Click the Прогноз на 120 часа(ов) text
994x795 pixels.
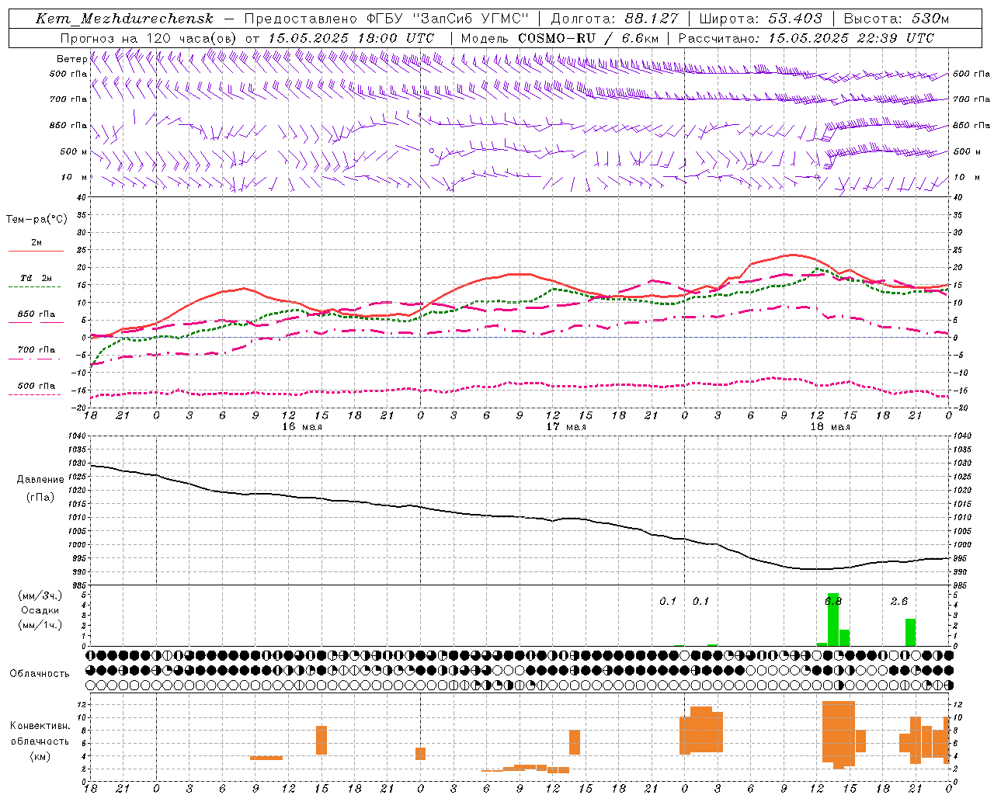coord(150,38)
